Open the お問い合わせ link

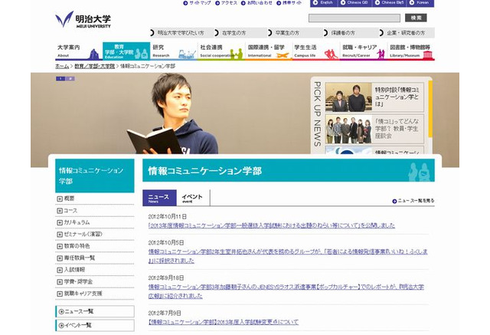click(x=256, y=3)
